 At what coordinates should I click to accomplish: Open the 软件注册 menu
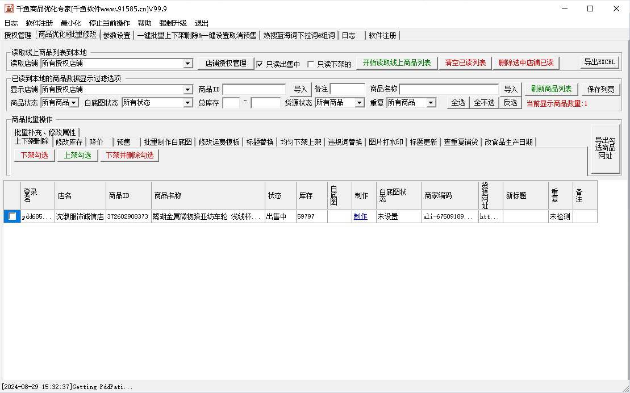(x=39, y=23)
